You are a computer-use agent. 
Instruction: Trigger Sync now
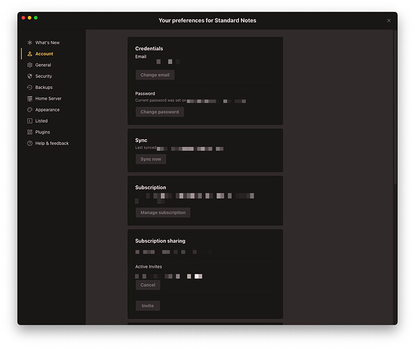(151, 159)
